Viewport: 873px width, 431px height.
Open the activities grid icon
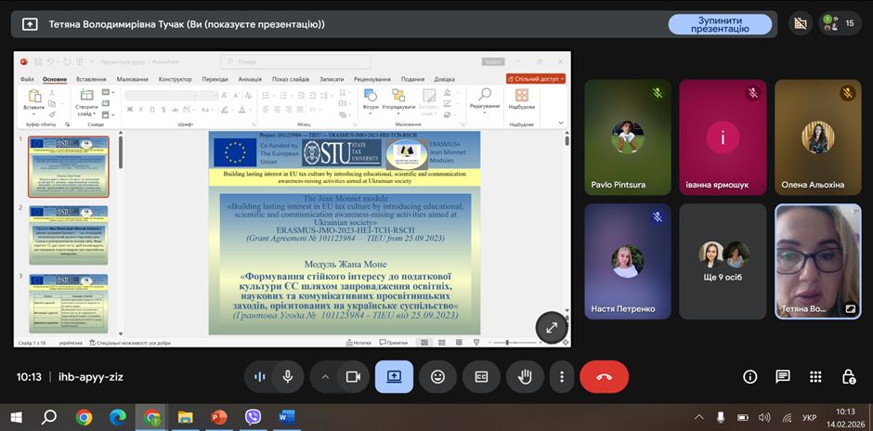coord(815,376)
